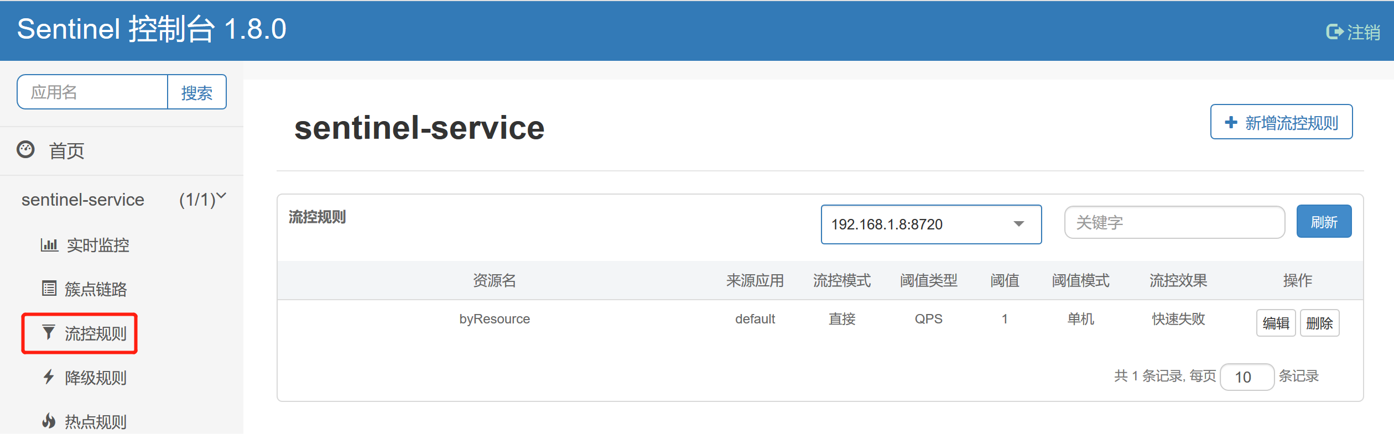Screen dimensions: 1394x434
Task: Click the logout icon next to 注销
Action: (1334, 32)
